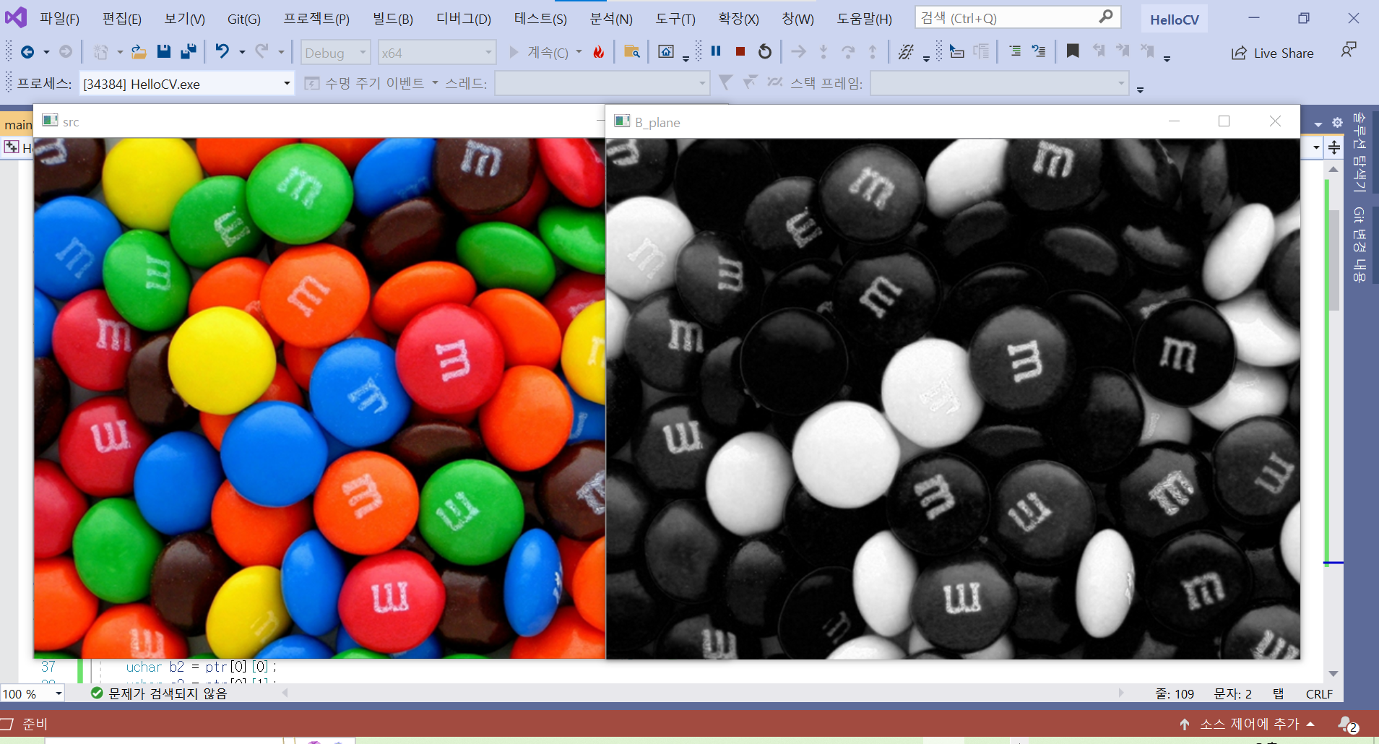
Task: Click the src window title bar
Action: [318, 121]
